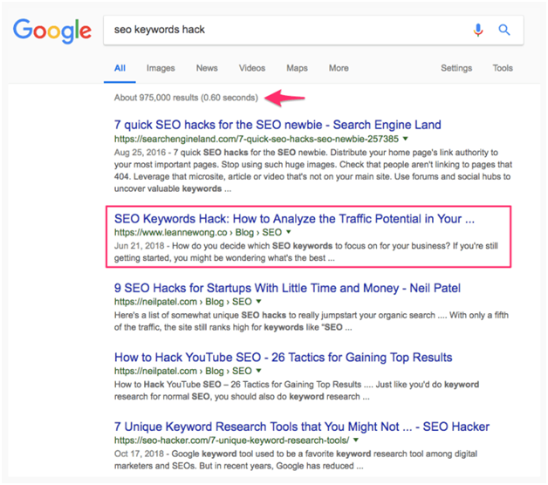Click the 'https://www.leannewong.co › Blog › SEO' URL

[198, 232]
